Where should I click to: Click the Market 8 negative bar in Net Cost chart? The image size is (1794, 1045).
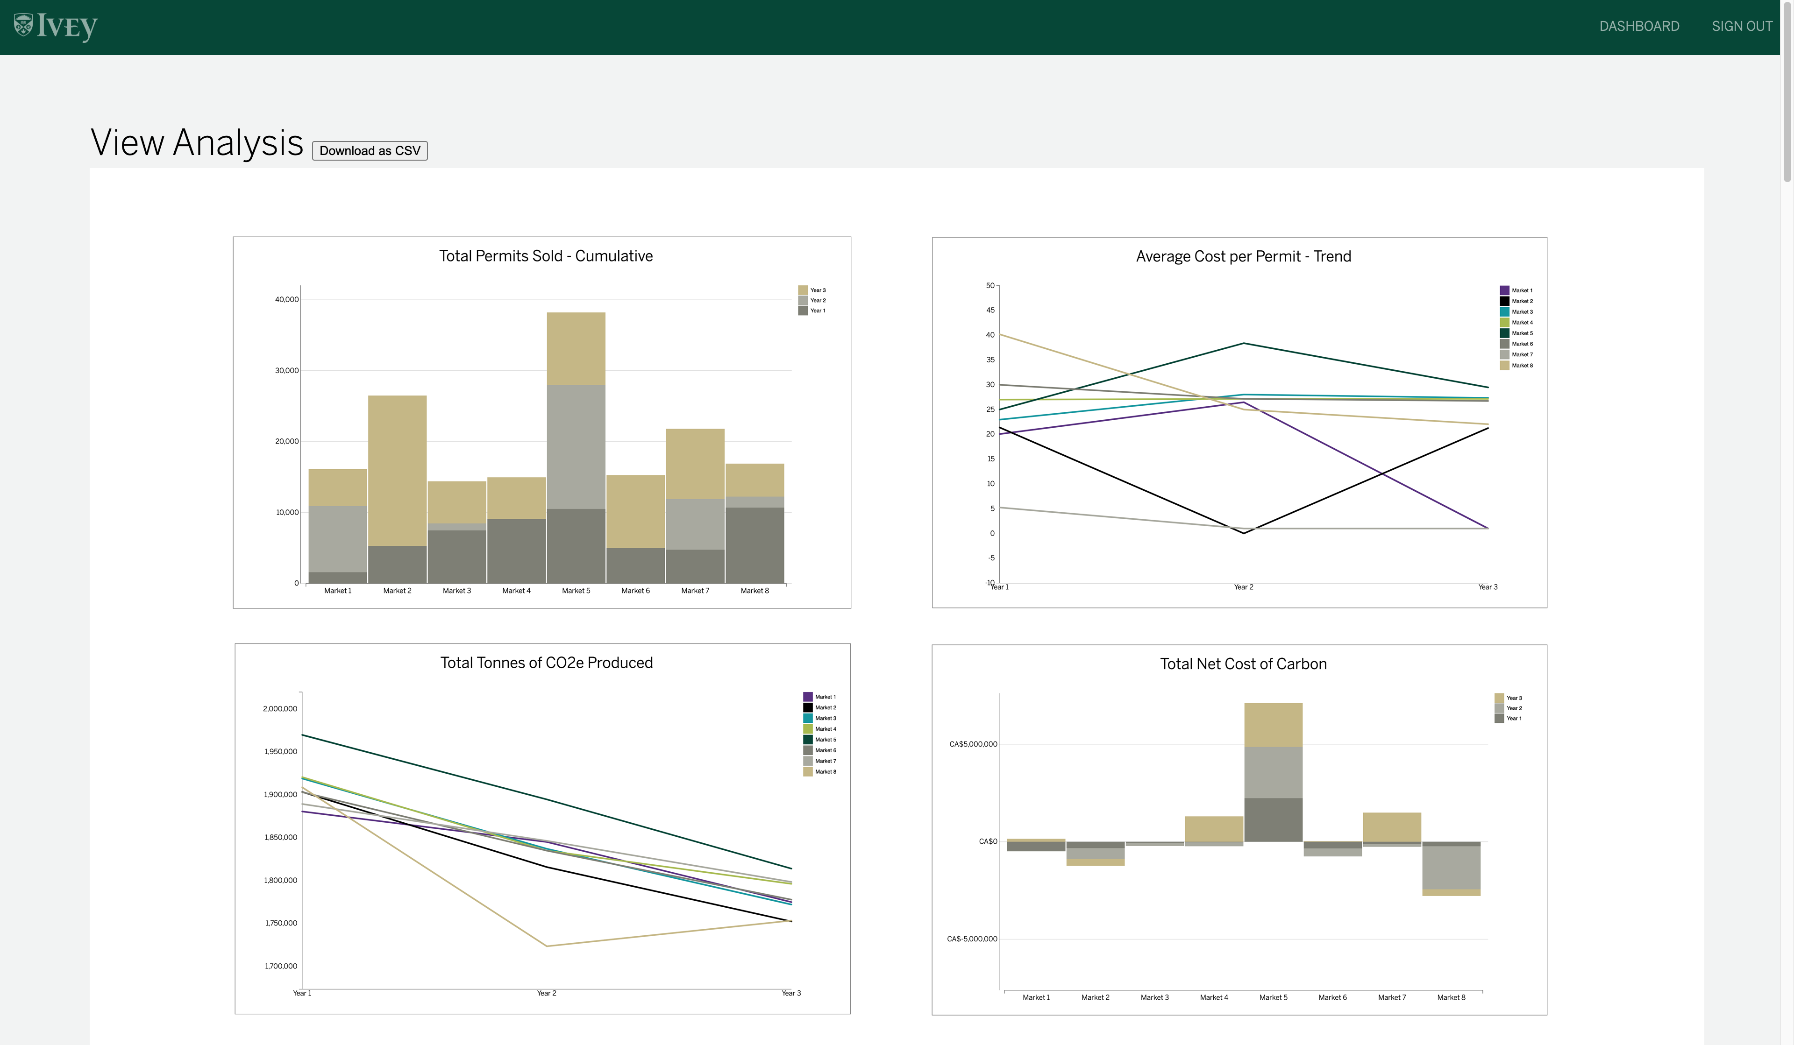click(1451, 868)
